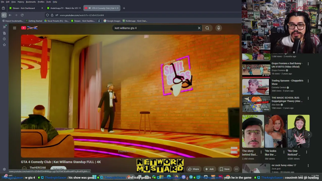The width and height of the screenshot is (322, 181).
Task: Open Grupo Frontera x Bad Bunny thumbnail
Action: pos(256,69)
